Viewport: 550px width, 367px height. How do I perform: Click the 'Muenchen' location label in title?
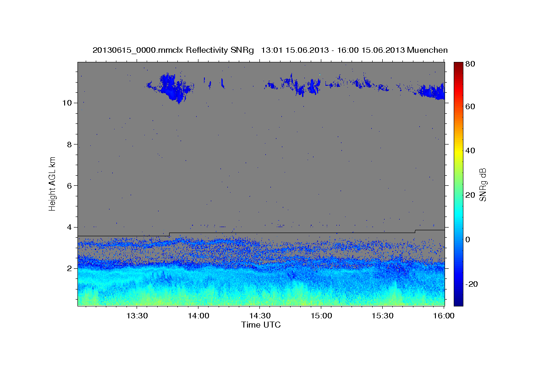[x=427, y=50]
